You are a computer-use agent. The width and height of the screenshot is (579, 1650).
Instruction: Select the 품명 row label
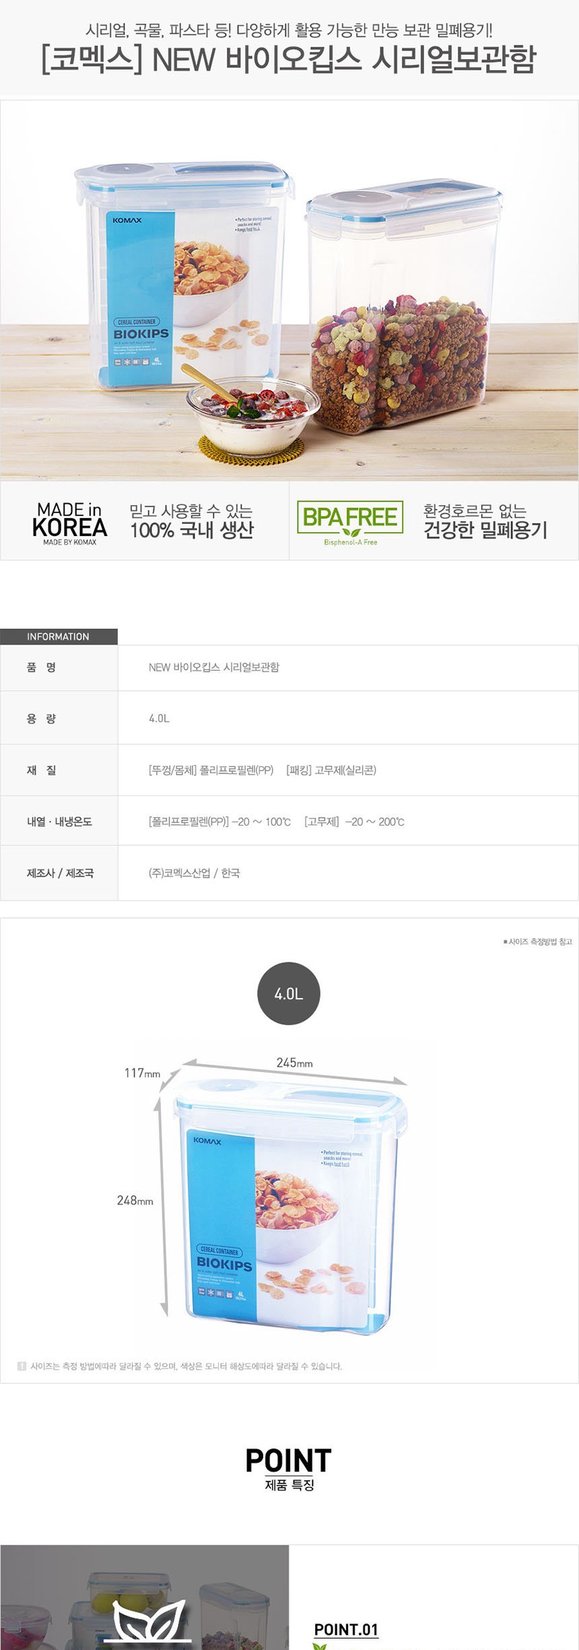click(42, 667)
